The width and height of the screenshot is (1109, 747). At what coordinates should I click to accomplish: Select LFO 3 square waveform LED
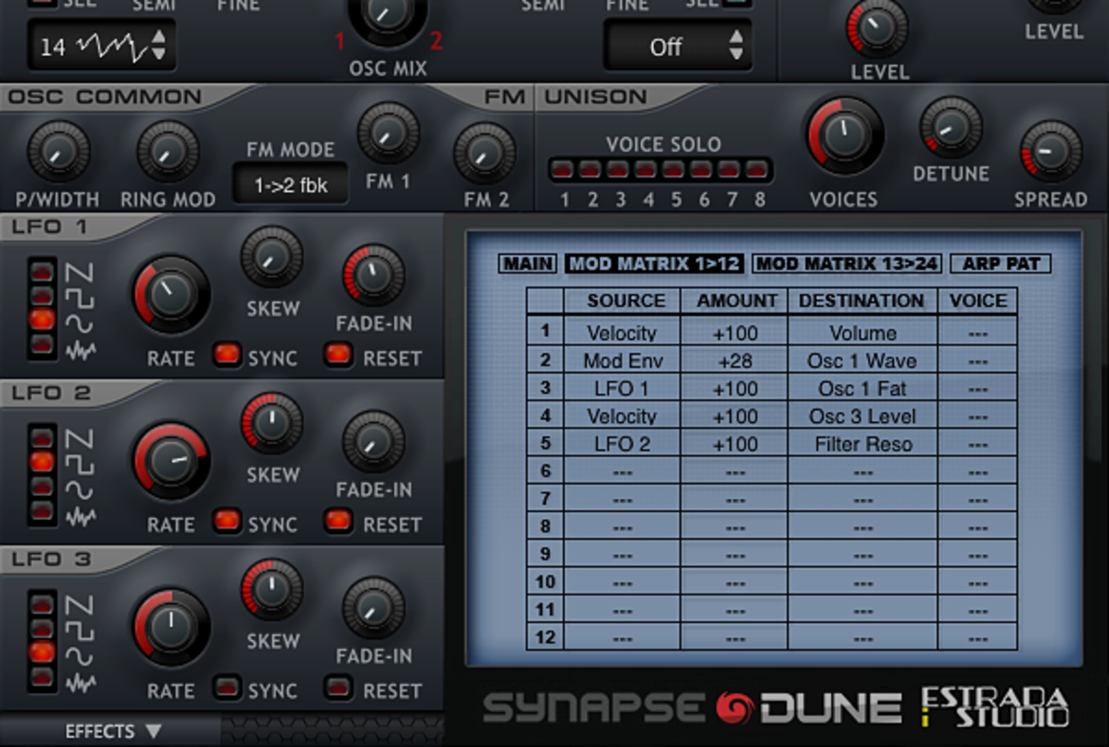click(42, 629)
